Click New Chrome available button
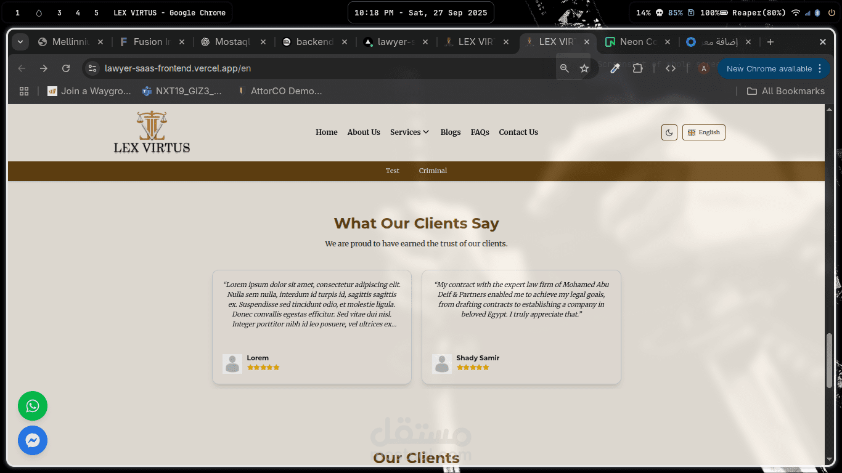842x473 pixels. click(769, 68)
